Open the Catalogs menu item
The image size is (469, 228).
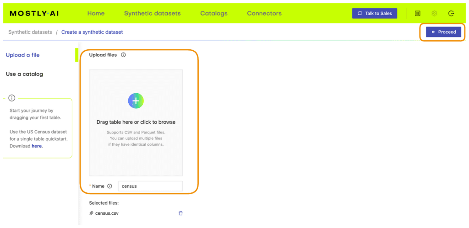pos(214,13)
